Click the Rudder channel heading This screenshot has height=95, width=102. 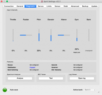coord(26,20)
